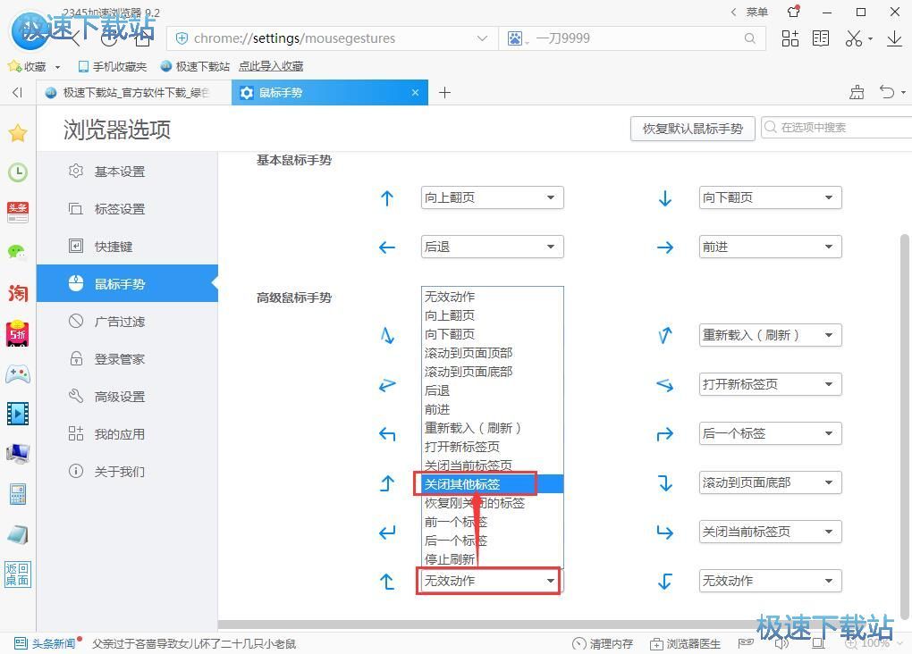Image resolution: width=912 pixels, height=654 pixels.
Task: Expand the 滚动到页面底部 gesture dropdown
Action: coord(770,482)
